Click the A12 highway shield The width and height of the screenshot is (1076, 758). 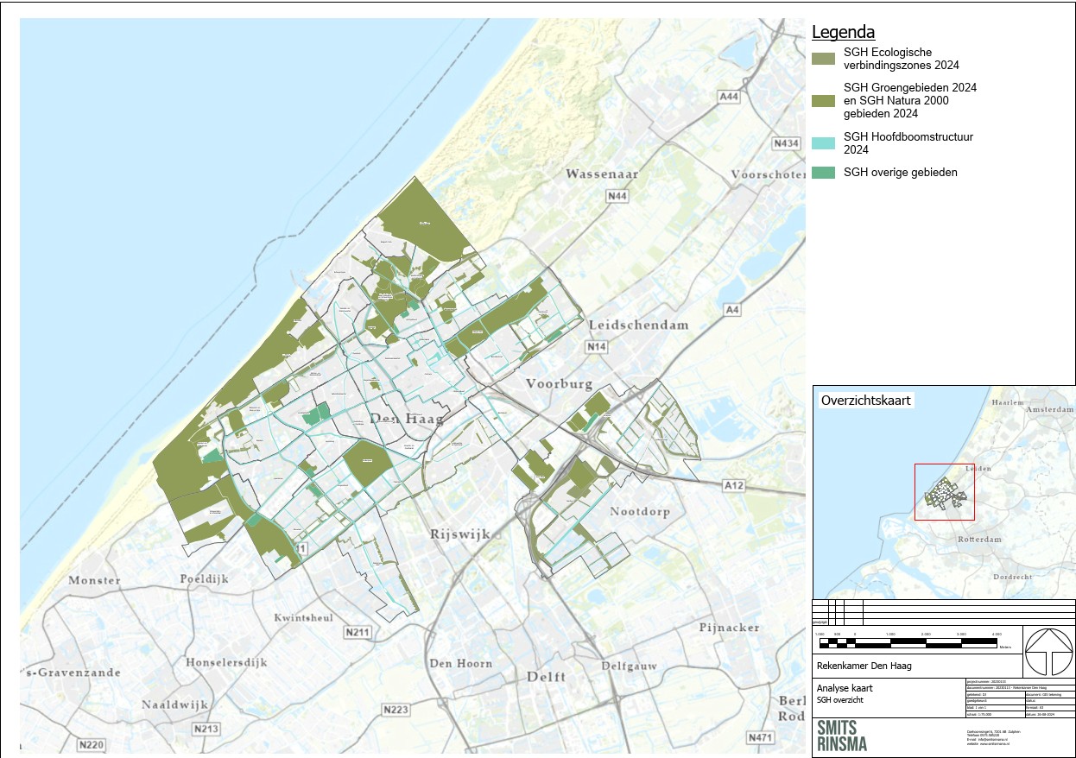[733, 486]
